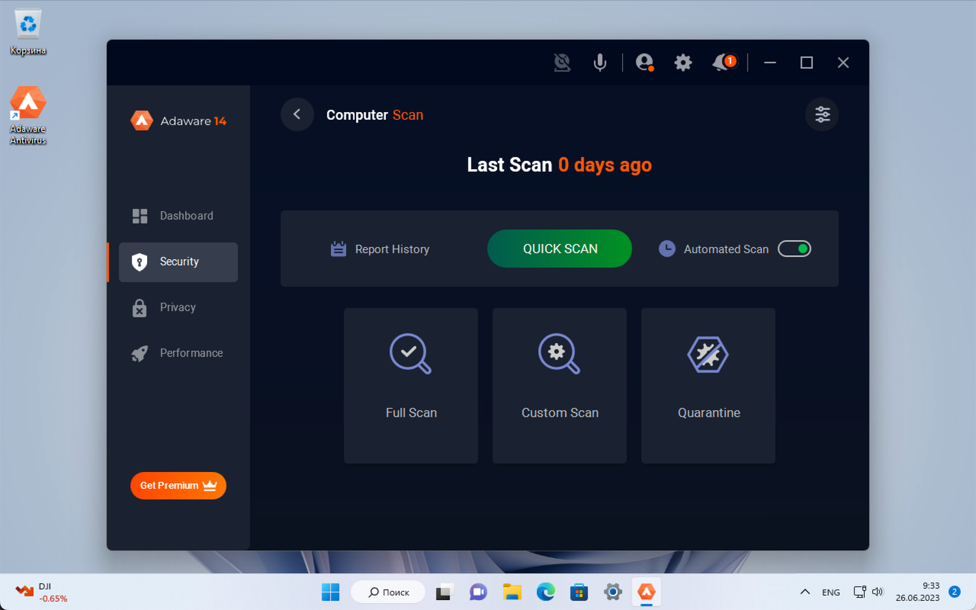Select the Security section
The width and height of the screenshot is (976, 610).
(178, 262)
